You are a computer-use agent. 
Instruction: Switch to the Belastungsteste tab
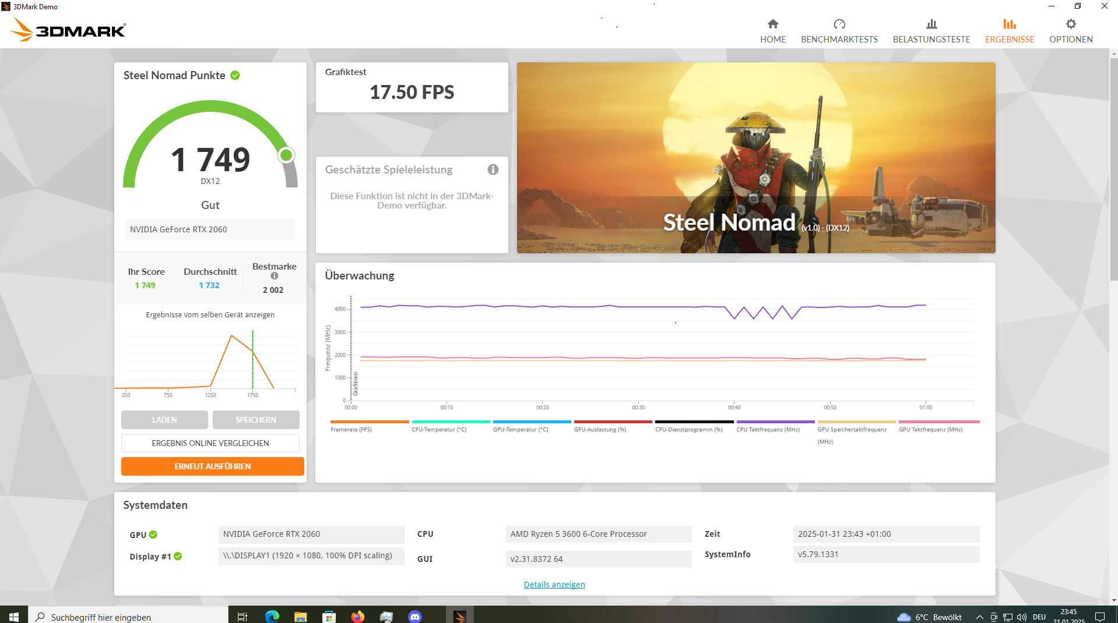[x=931, y=31]
